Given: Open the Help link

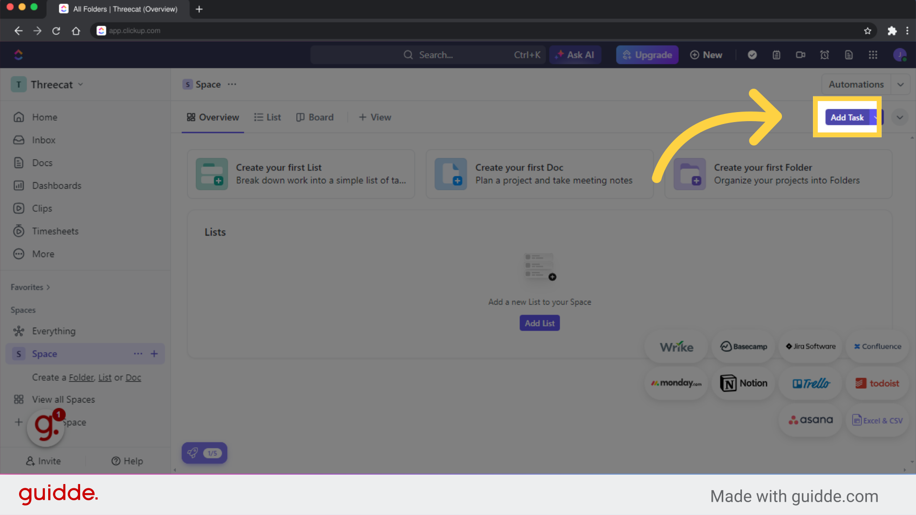Looking at the screenshot, I should click(x=127, y=461).
